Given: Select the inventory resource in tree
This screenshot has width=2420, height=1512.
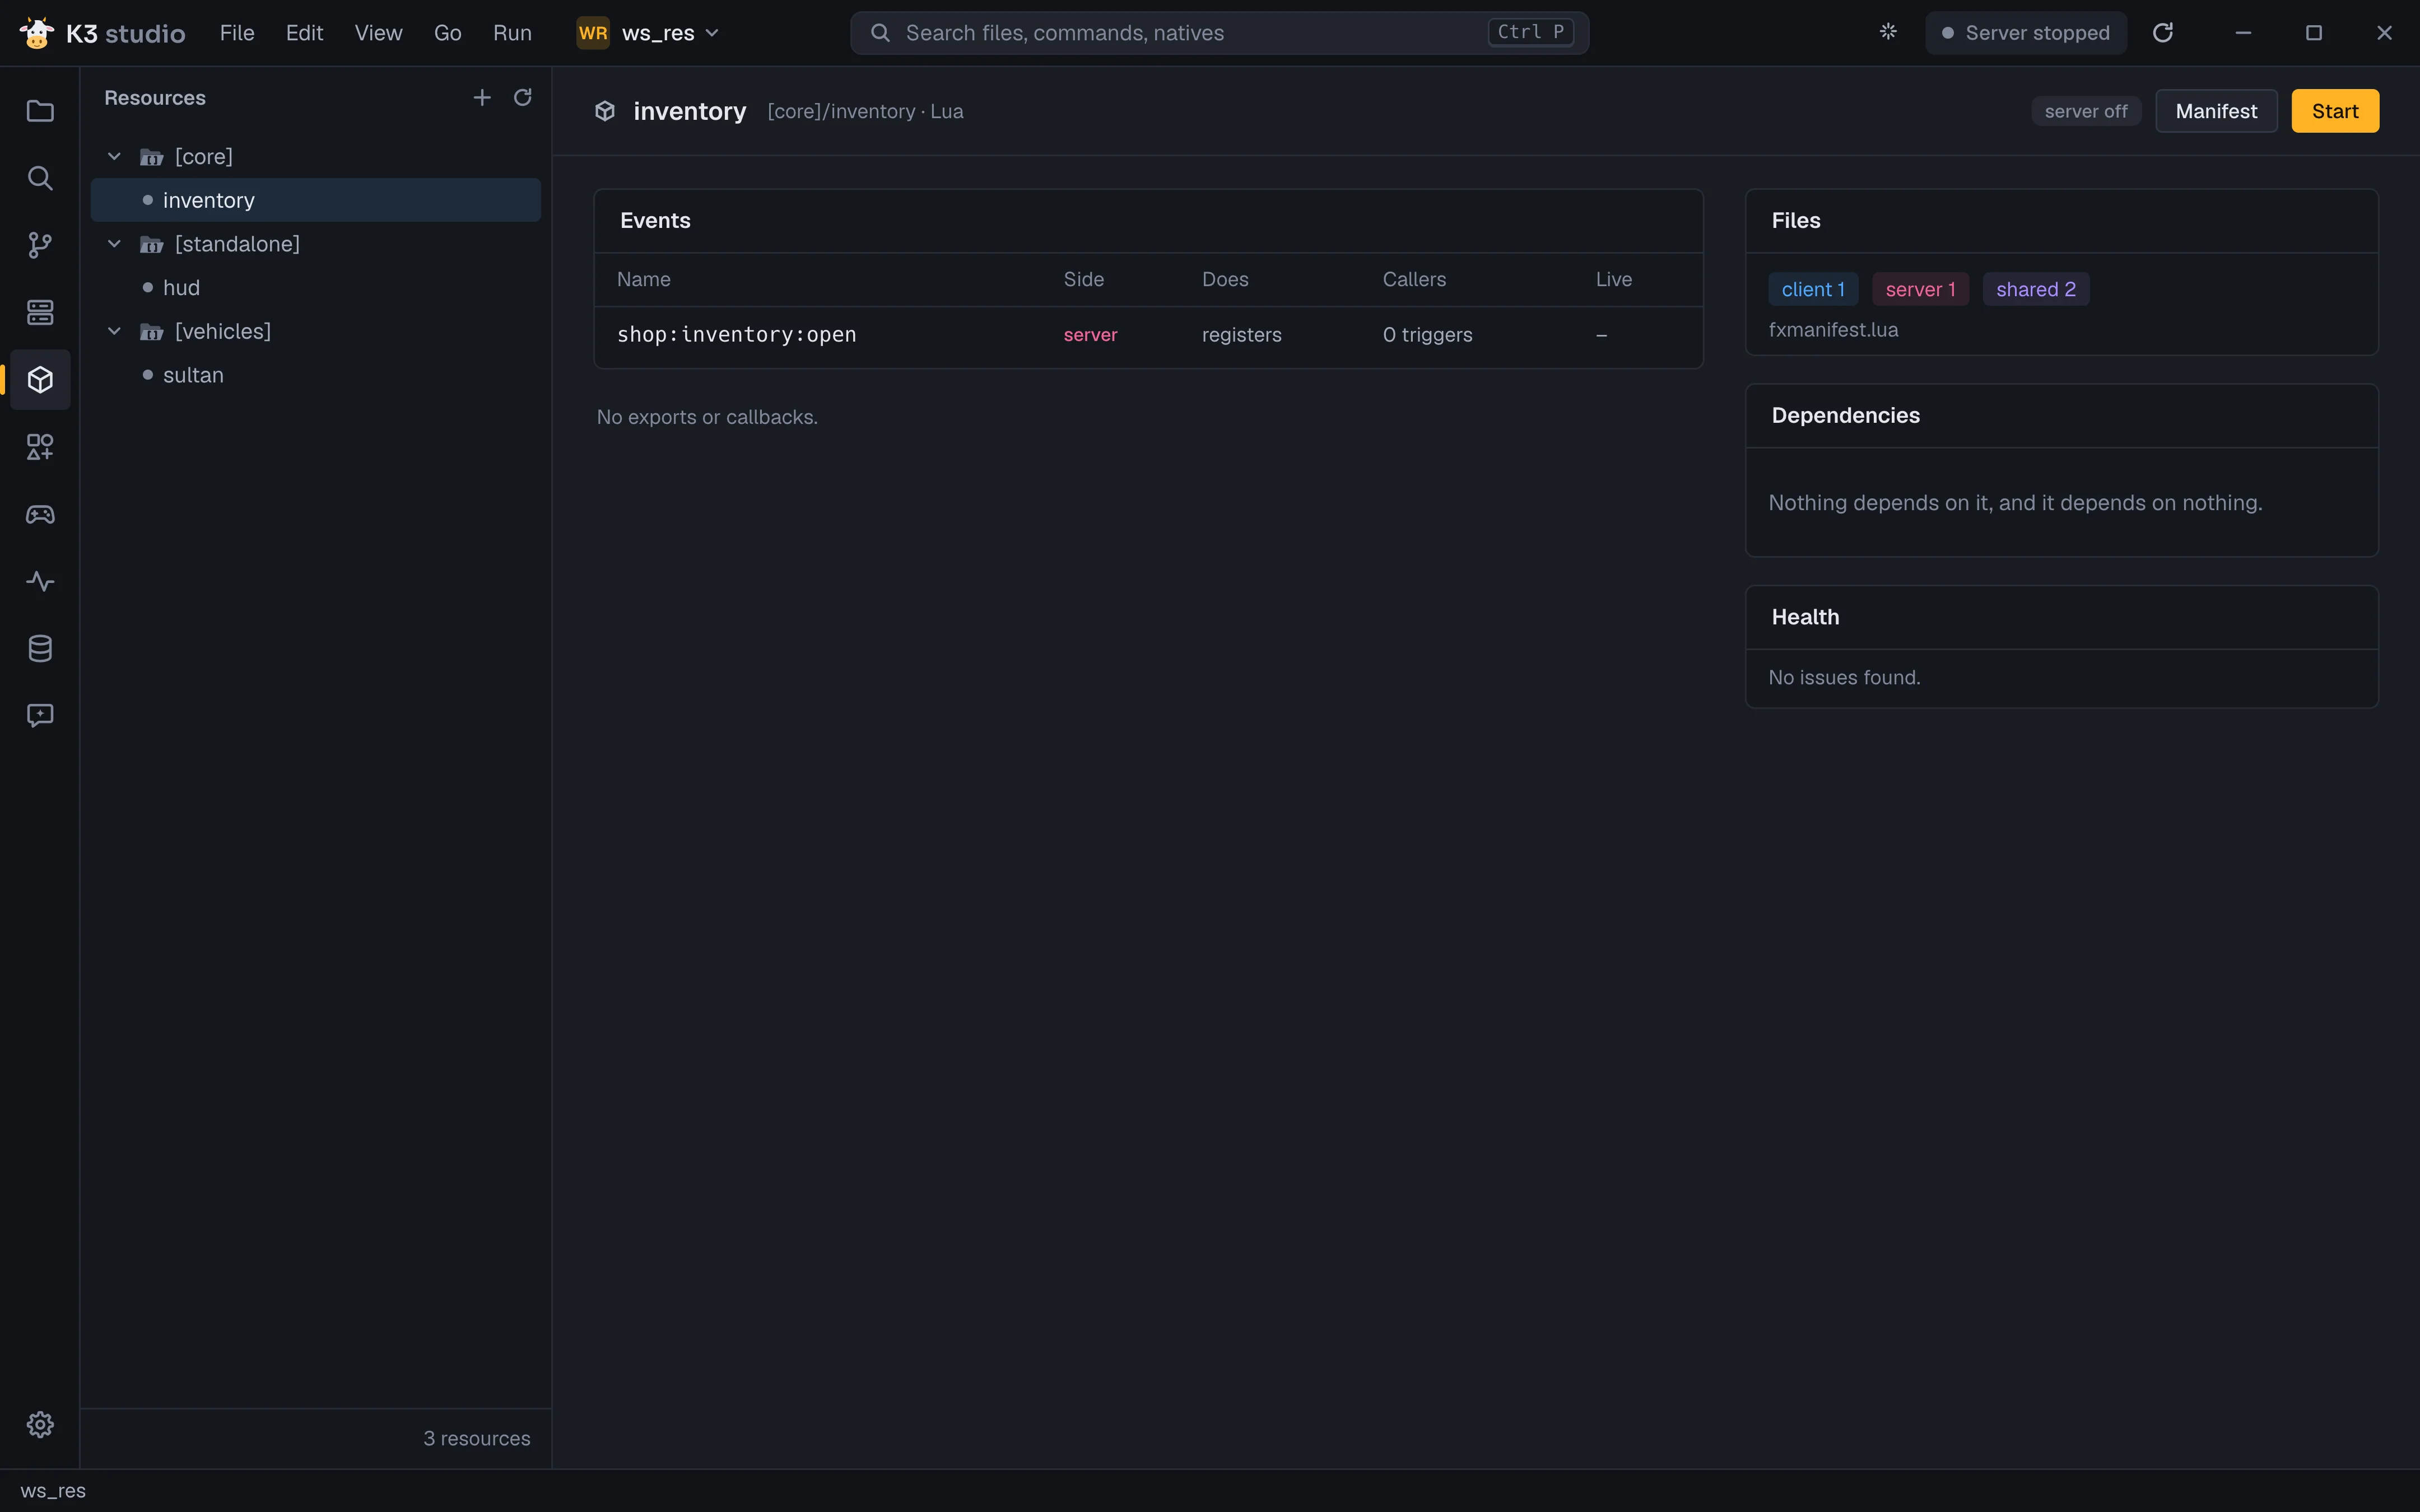Looking at the screenshot, I should point(316,200).
